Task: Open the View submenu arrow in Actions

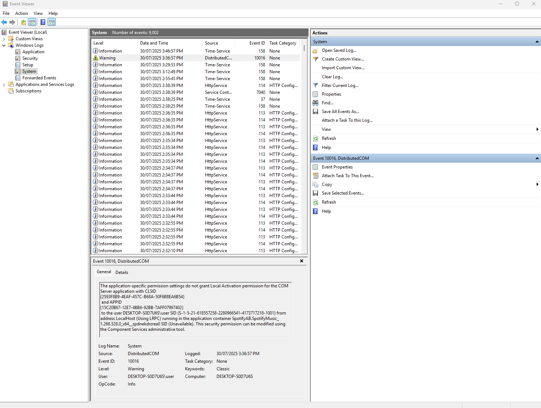Action: click(x=537, y=129)
